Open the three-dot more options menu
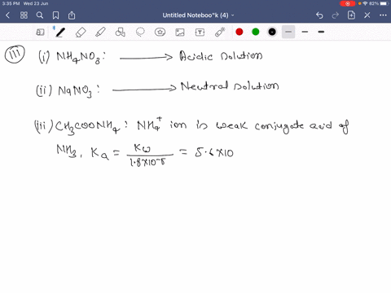Screen dimensions: 391x293 383,15
